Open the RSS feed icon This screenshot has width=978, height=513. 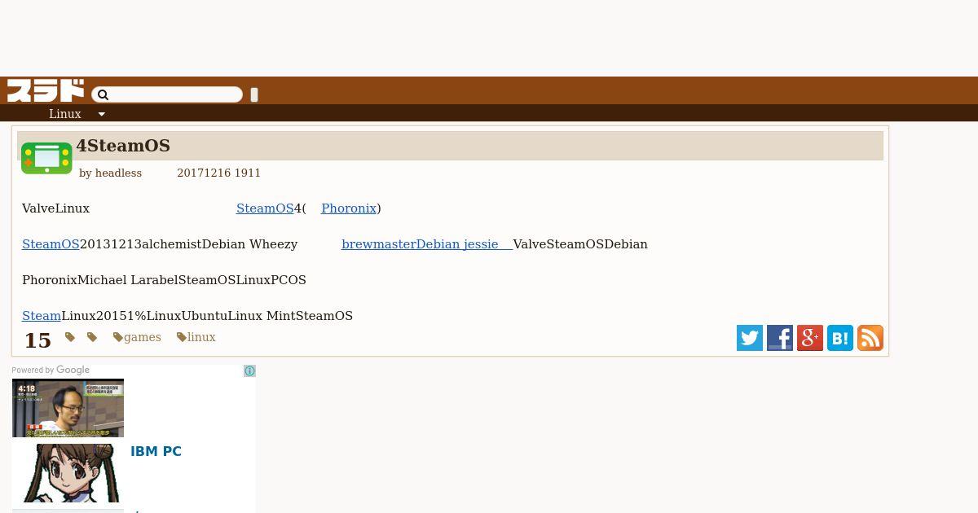pos(870,338)
